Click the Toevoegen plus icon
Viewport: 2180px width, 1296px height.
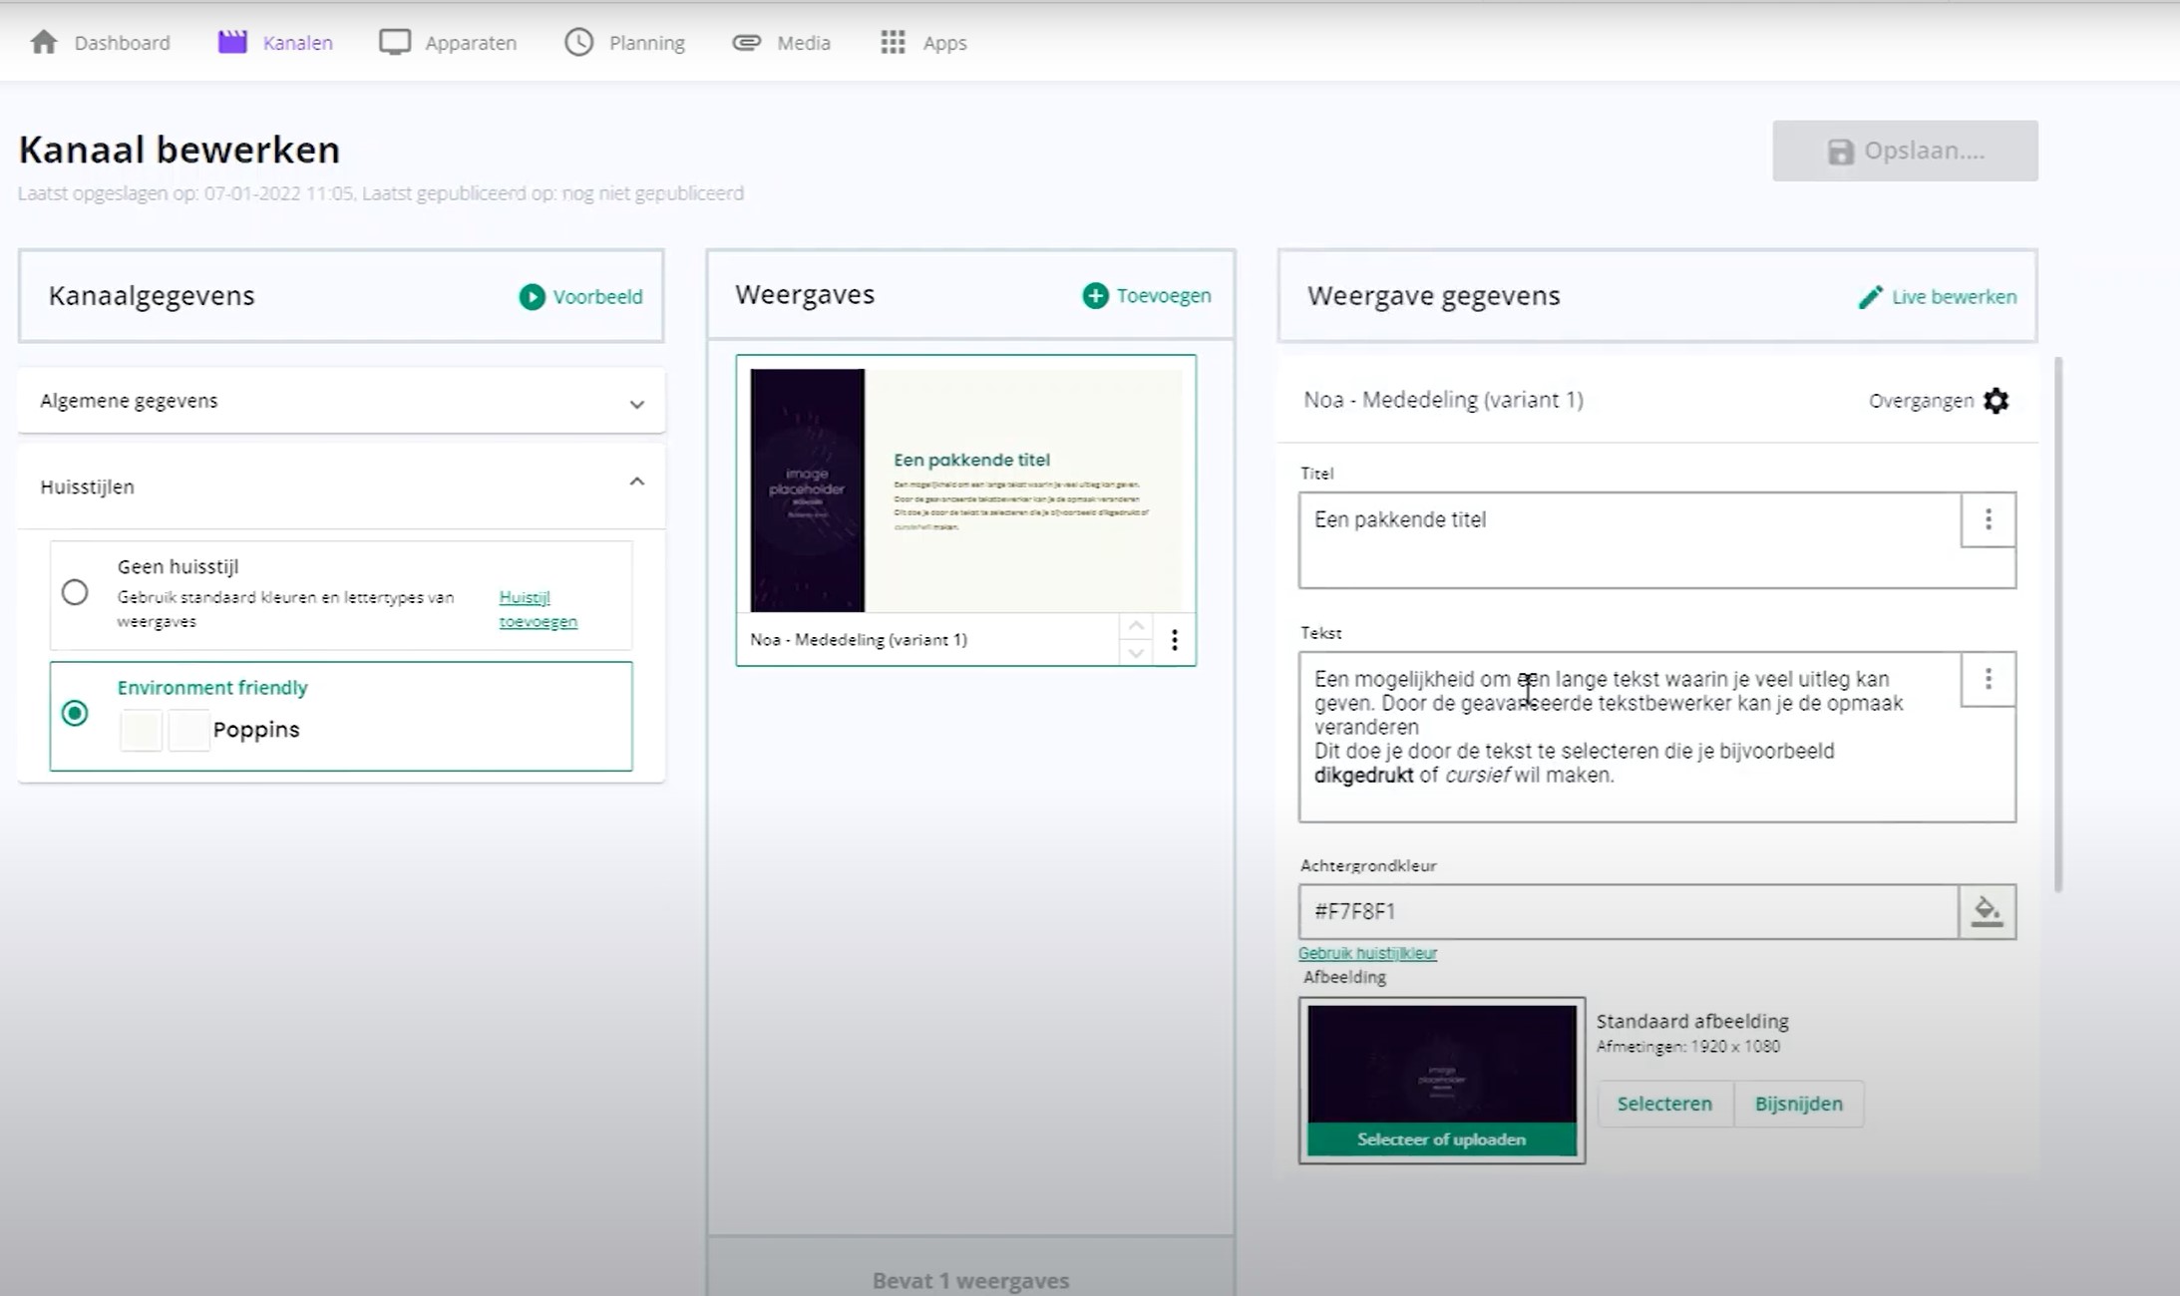tap(1095, 296)
